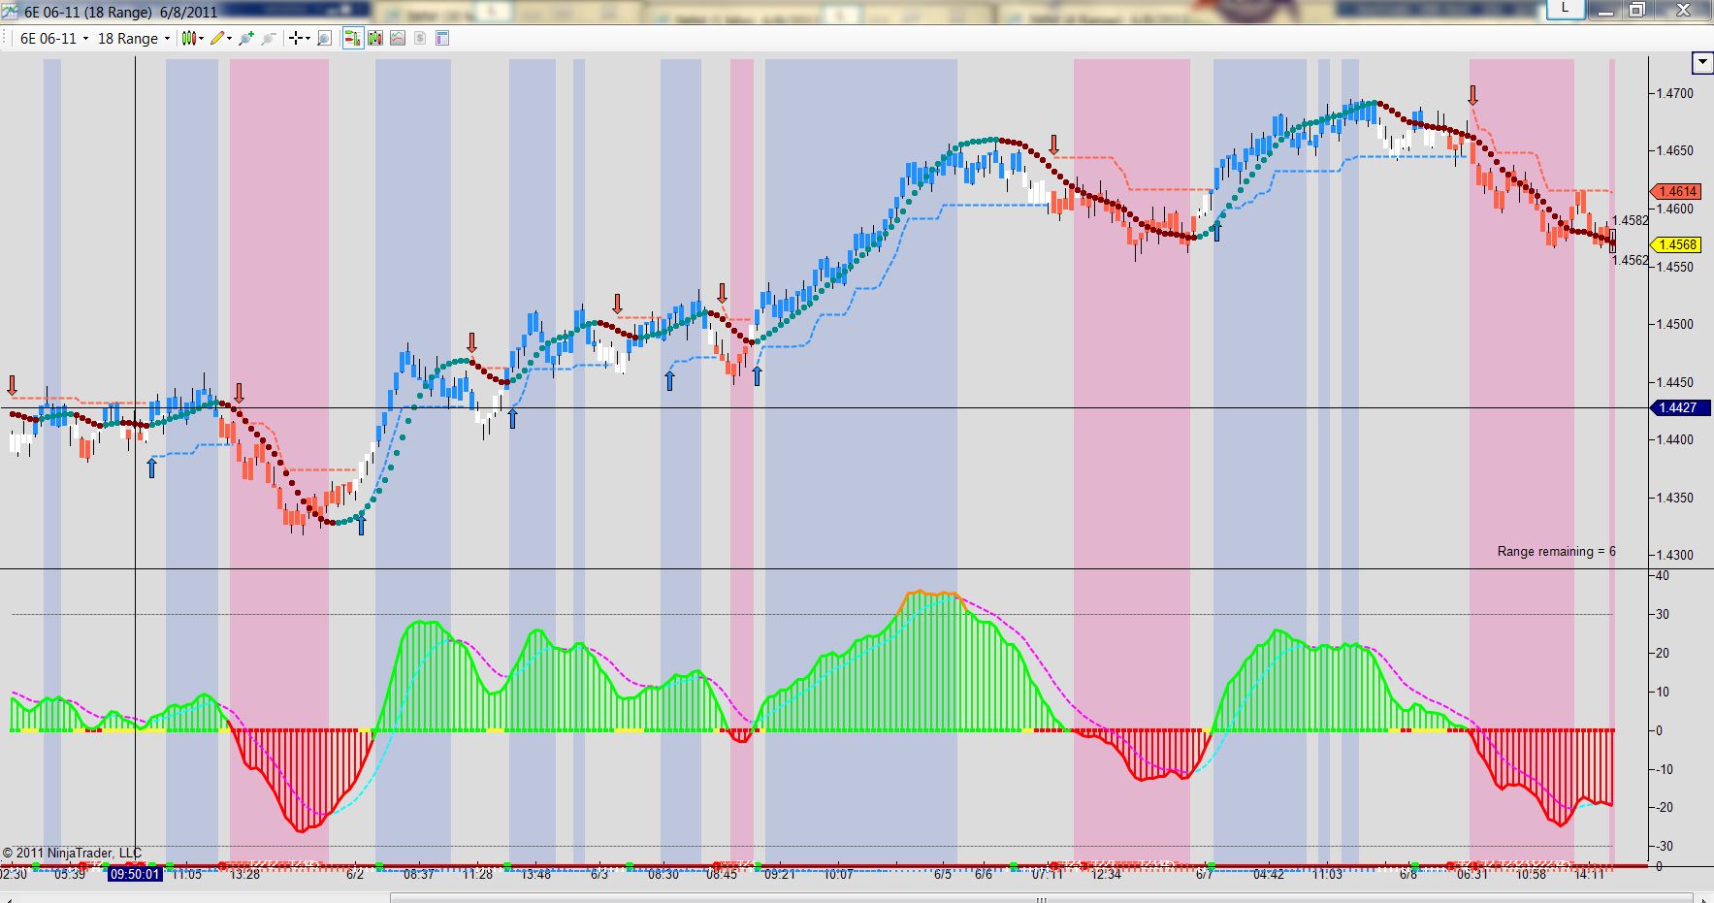1714x903 pixels.
Task: Click the 6/2 date axis label
Action: 355,875
